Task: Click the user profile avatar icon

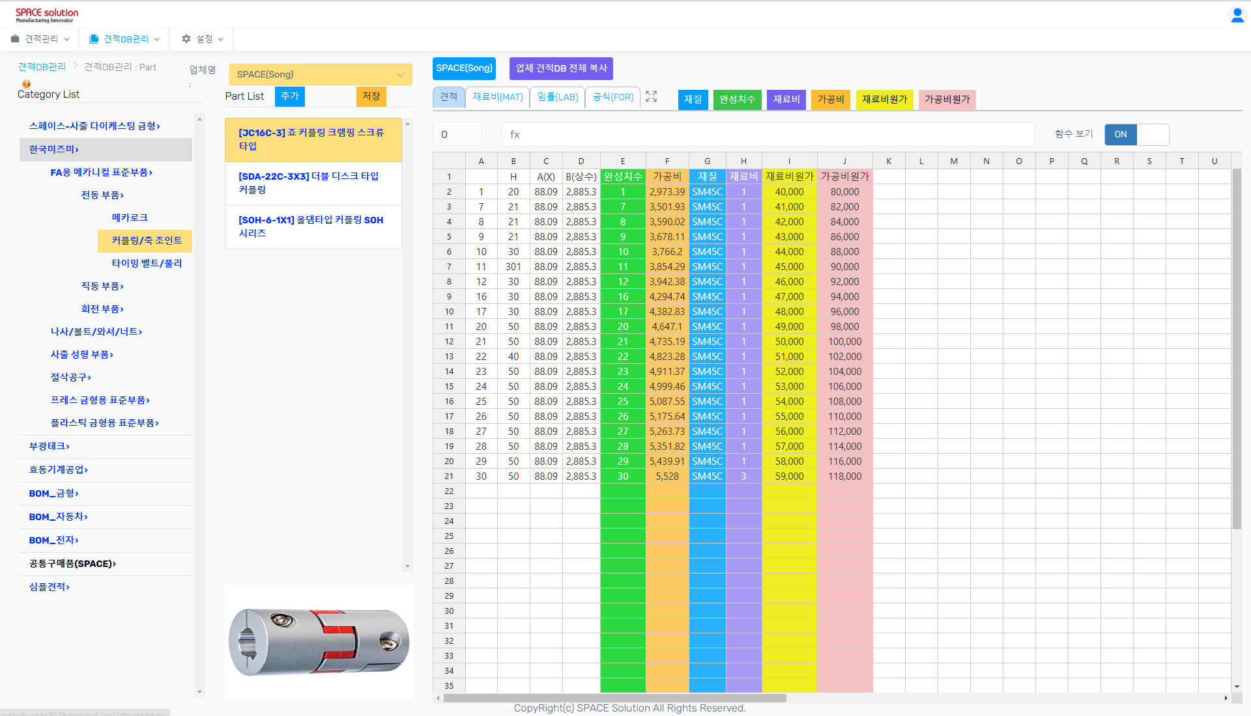Action: coord(1237,15)
